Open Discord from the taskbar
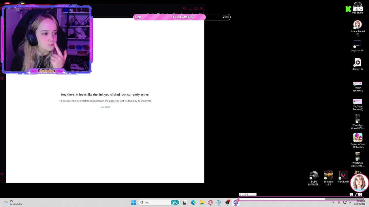 point(236,202)
